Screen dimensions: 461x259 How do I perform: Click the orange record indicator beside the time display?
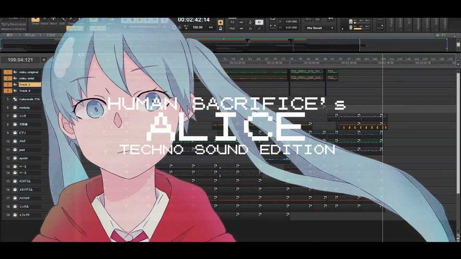pyautogui.click(x=220, y=23)
